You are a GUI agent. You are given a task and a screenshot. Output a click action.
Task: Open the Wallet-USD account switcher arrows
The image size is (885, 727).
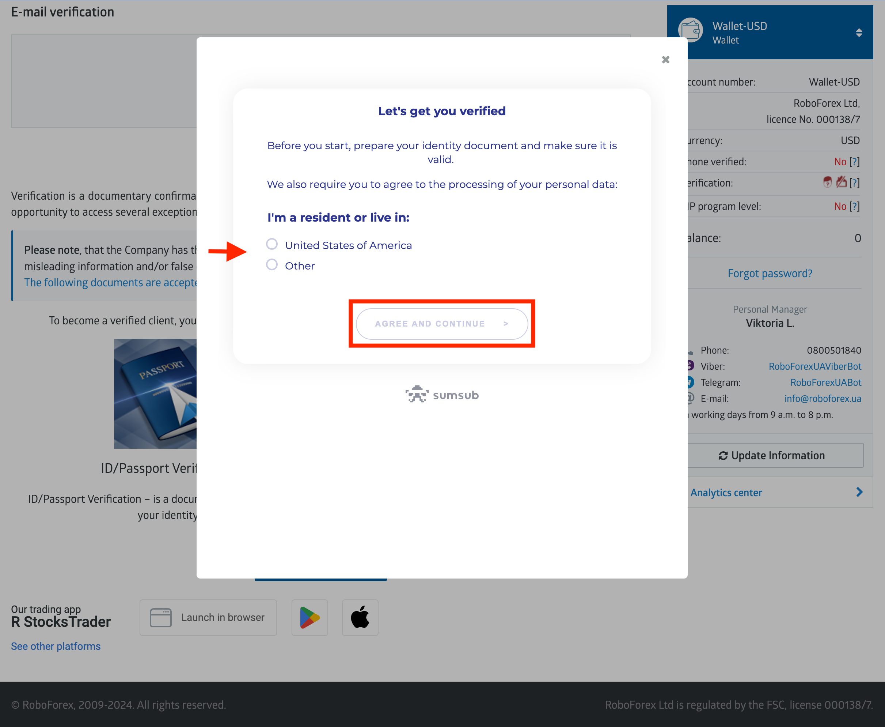[x=859, y=33]
